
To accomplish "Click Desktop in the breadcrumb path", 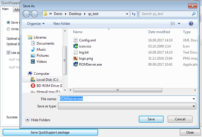I will (75, 14).
